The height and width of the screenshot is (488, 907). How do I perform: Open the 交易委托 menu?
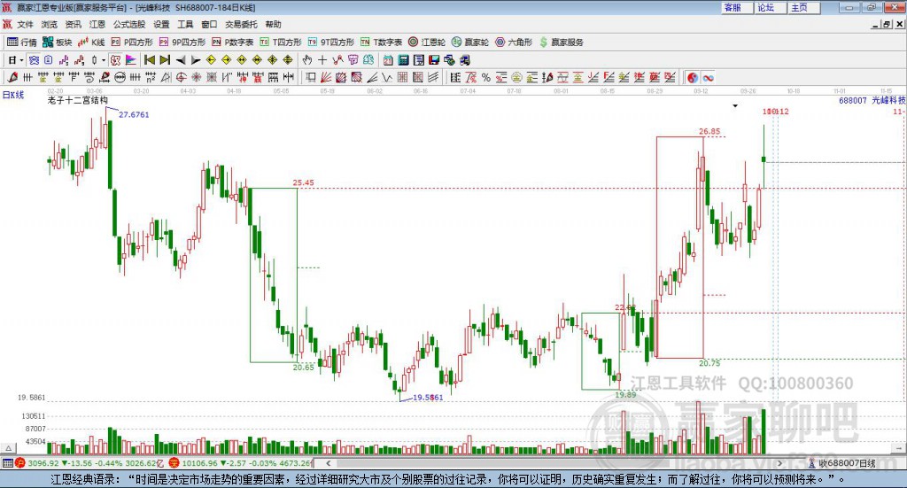tap(241, 24)
